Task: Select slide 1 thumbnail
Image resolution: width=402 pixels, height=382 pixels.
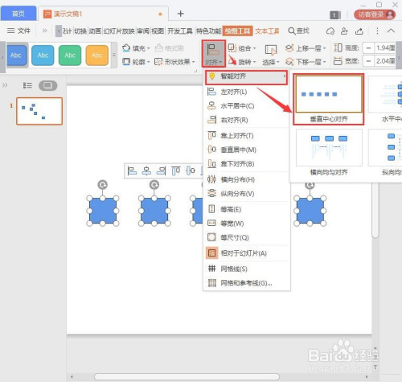Action: click(39, 111)
